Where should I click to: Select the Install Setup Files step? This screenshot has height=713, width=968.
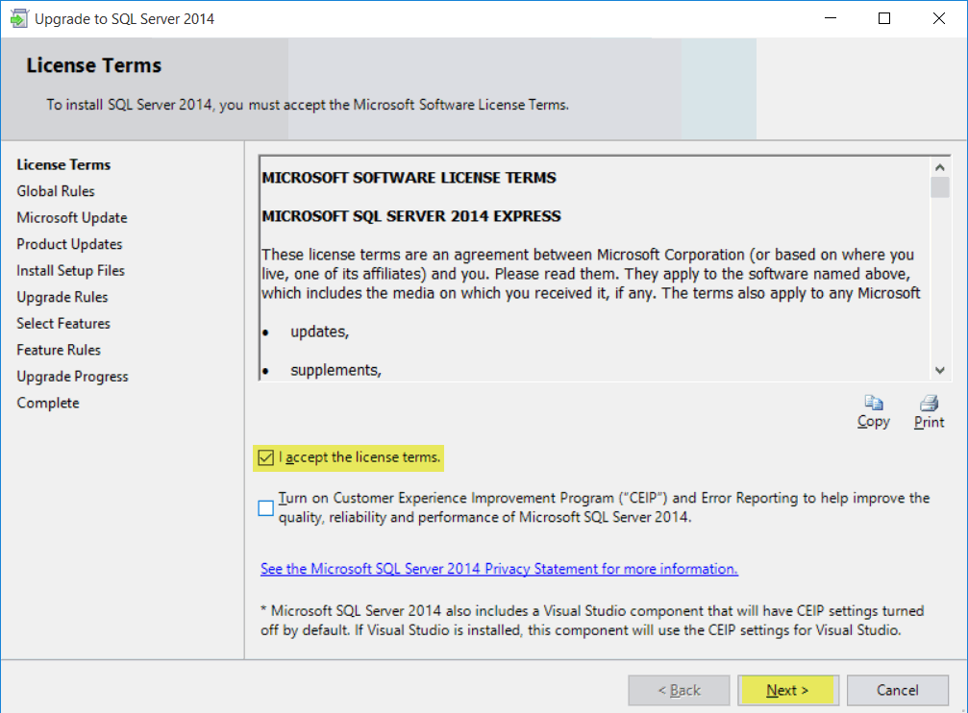(x=70, y=271)
